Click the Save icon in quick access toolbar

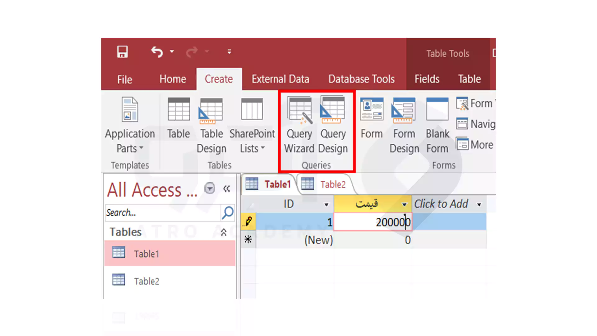tap(122, 52)
